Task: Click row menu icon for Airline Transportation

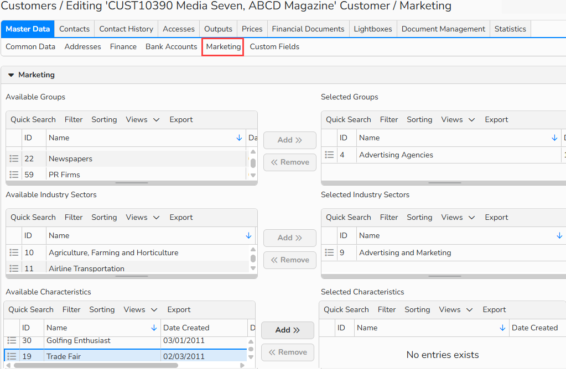Action: click(x=14, y=268)
